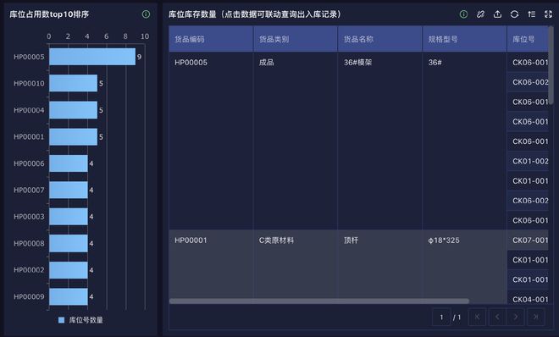This screenshot has width=559, height=337.
Task: Go to the previous table page
Action: 497,317
